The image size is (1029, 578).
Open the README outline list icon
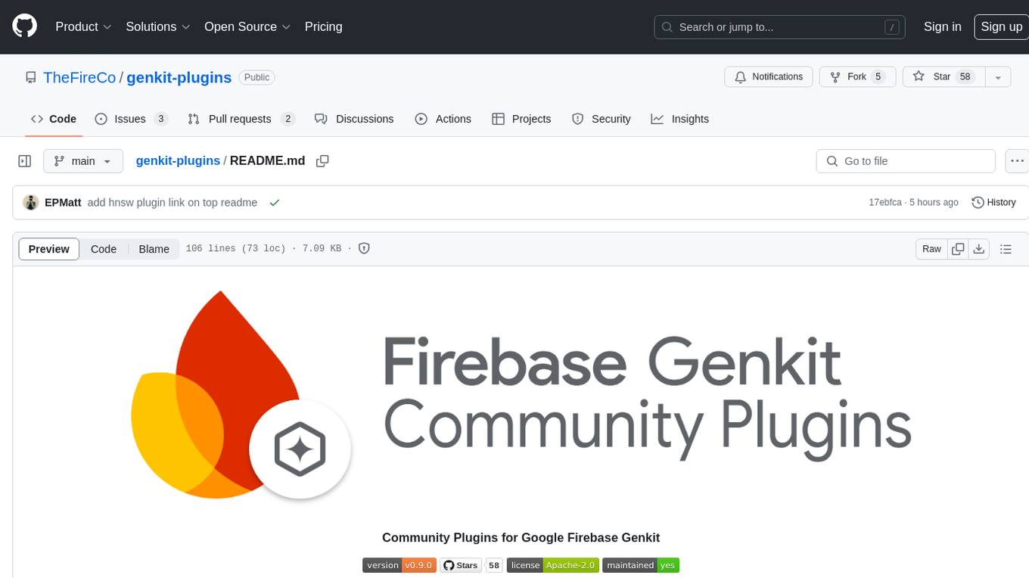tap(1006, 249)
